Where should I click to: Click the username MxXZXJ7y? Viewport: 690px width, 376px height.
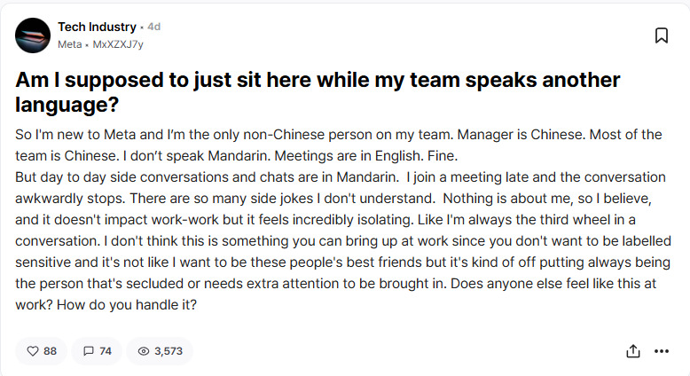point(118,44)
